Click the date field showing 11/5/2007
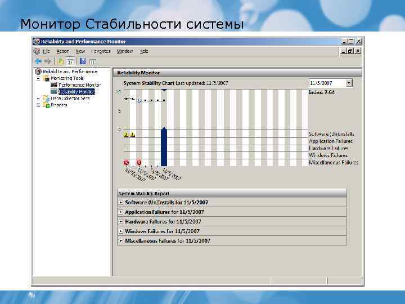405x304 pixels. 327,83
